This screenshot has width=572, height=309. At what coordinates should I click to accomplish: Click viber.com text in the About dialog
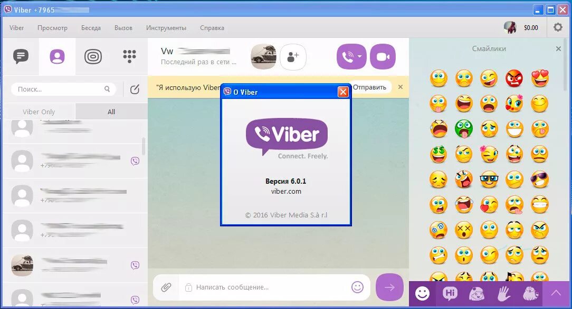(286, 192)
